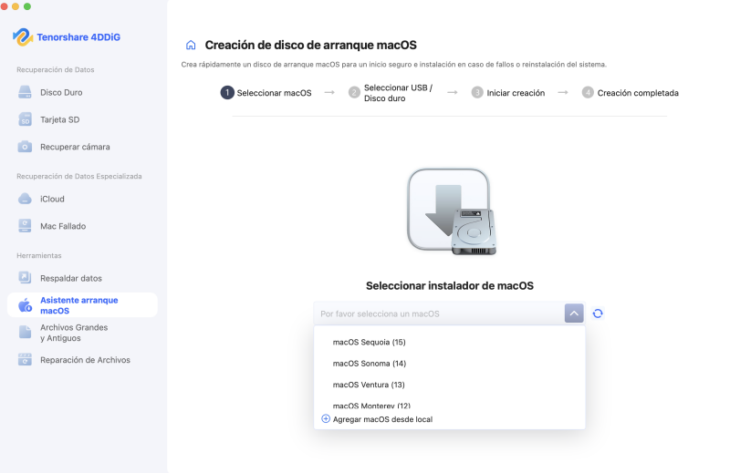
Task: Click the iCloud cloud icon
Action: coord(26,199)
